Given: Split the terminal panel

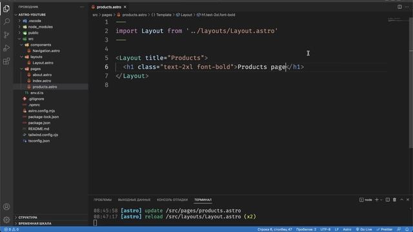Looking at the screenshot, I should 388,200.
